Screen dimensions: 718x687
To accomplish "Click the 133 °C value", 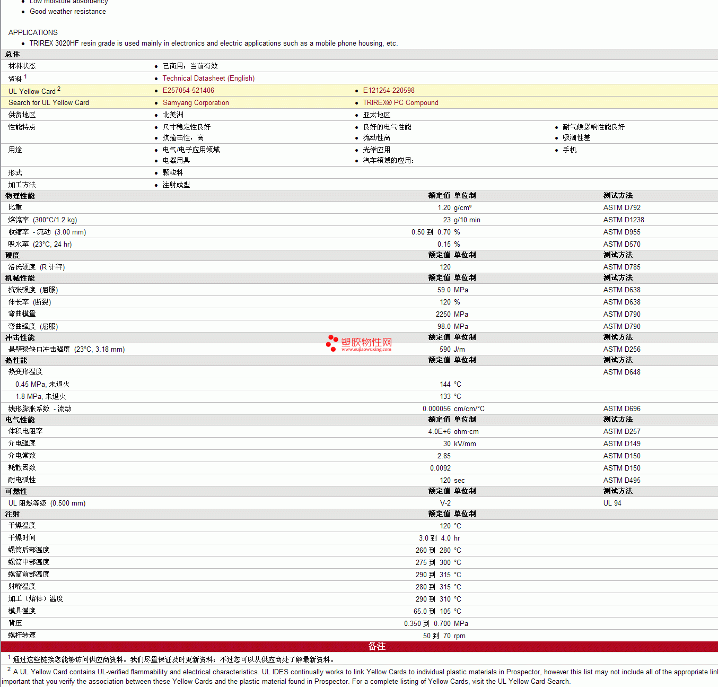I will coord(450,397).
